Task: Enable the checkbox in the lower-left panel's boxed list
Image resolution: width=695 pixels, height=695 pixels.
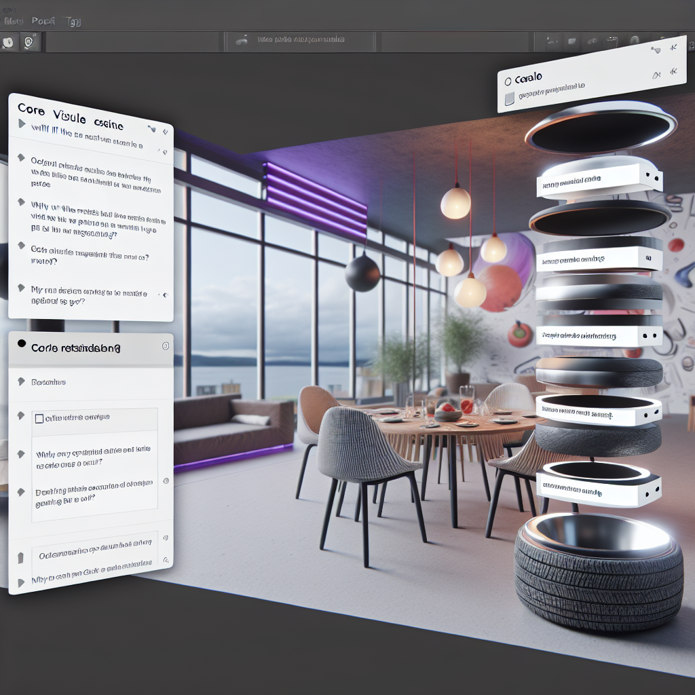Action: click(x=39, y=419)
